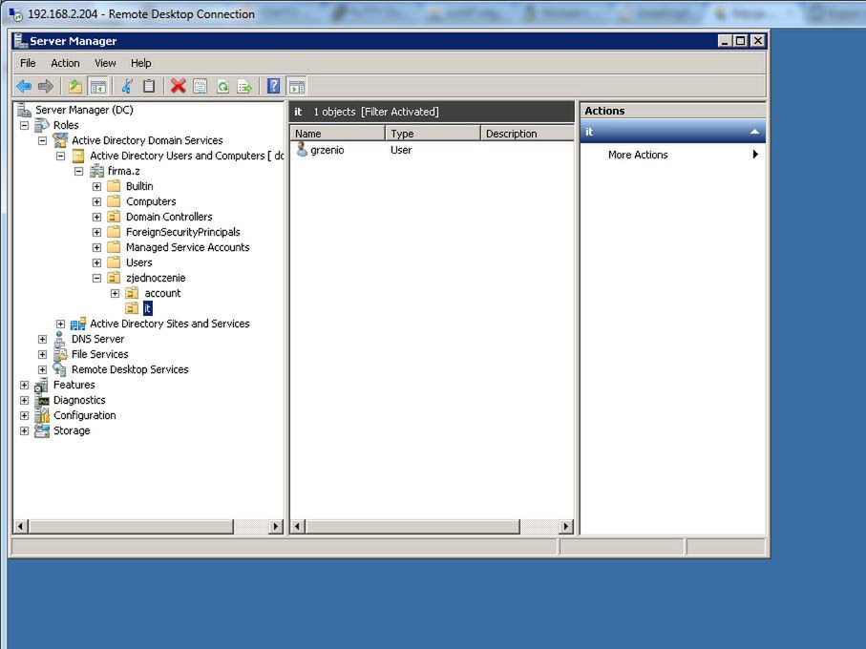Screen dimensions: 866x649
Task: Select the Users container
Action: point(138,262)
